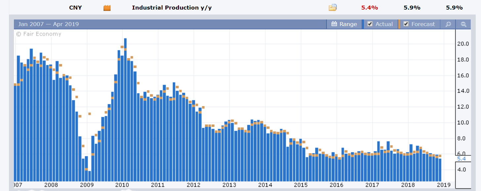Image resolution: width=481 pixels, height=191 pixels.
Task: Click the CNY currency label
Action: [x=75, y=8]
